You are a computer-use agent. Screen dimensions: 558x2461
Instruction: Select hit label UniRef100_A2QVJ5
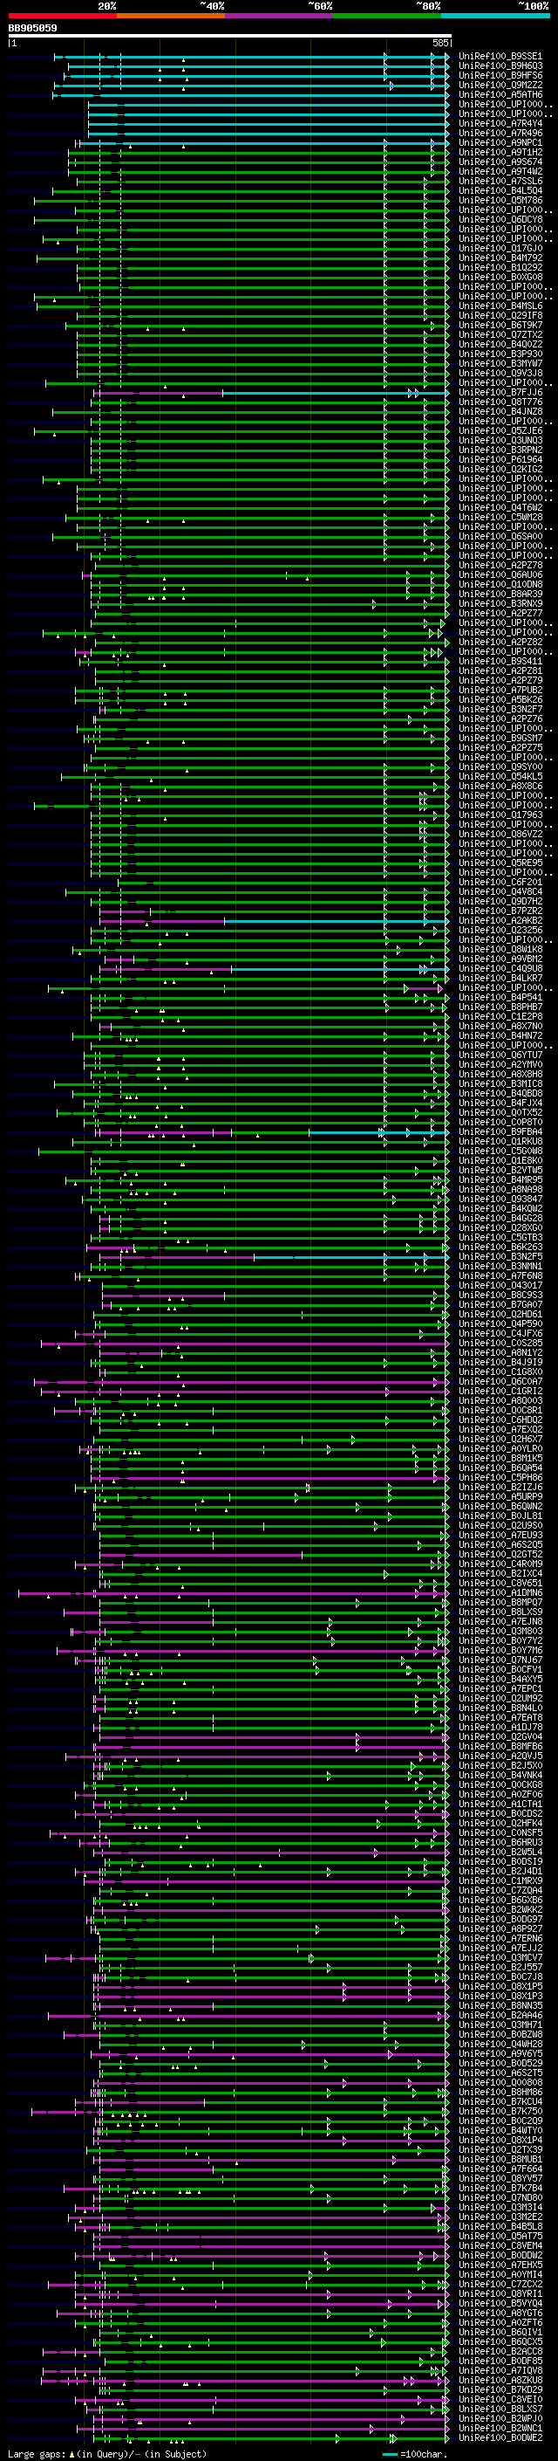click(500, 1755)
